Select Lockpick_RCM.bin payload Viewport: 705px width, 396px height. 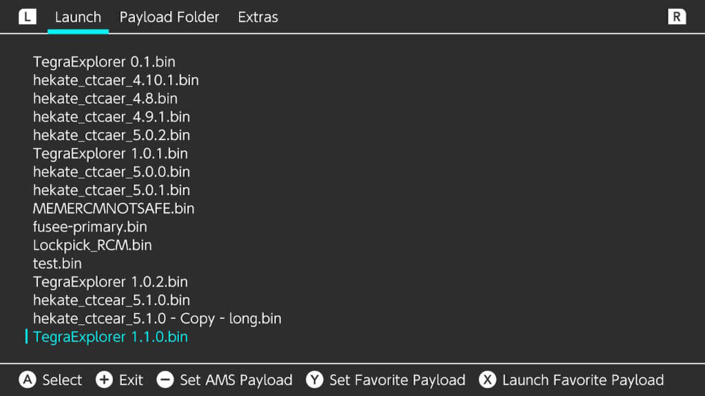[92, 245]
